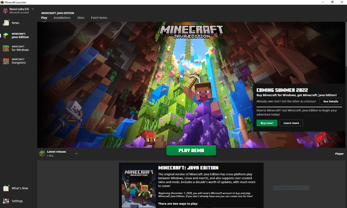The width and height of the screenshot is (347, 208).
Task: Click the Latest release 1.18.2 text
Action: tap(56, 153)
